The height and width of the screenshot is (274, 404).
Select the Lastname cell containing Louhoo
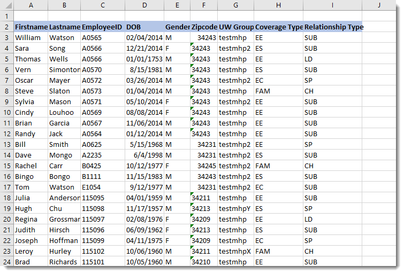click(64, 112)
